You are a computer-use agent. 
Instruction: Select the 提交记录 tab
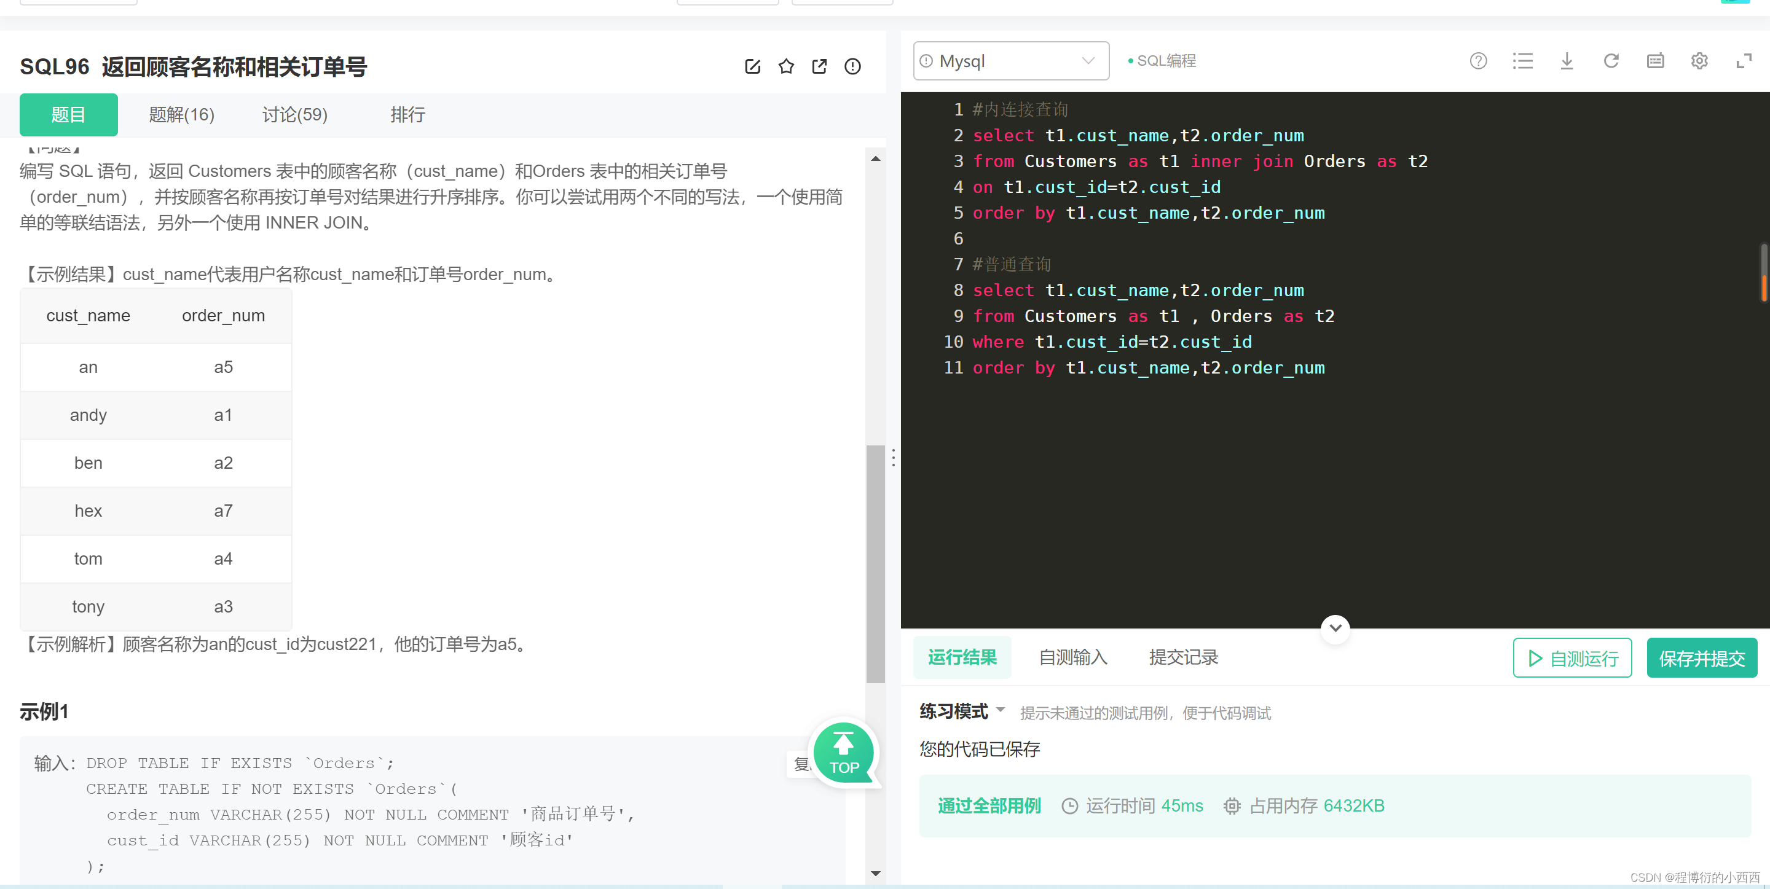(1183, 657)
